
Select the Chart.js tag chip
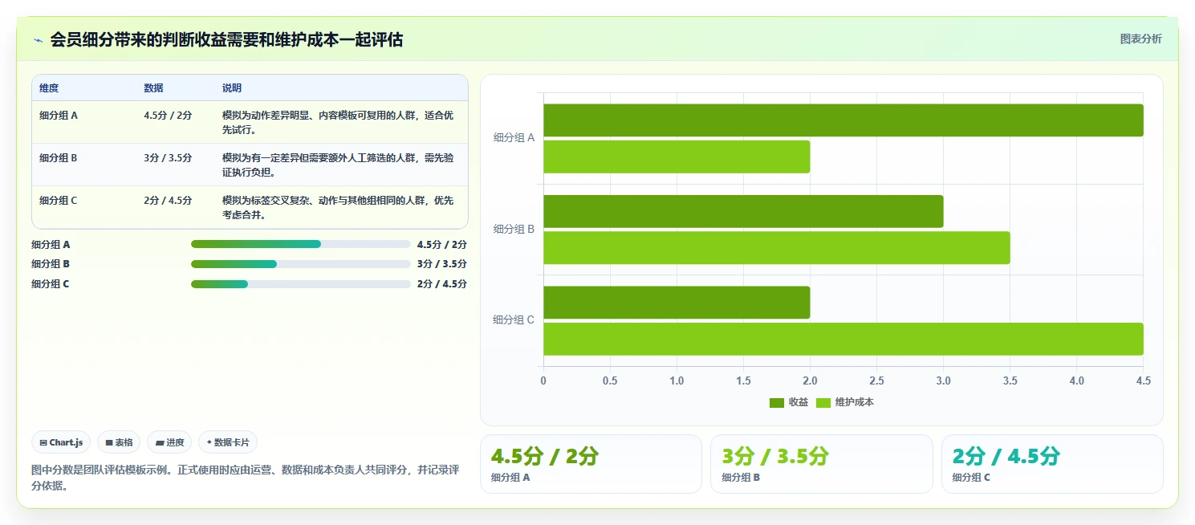62,442
